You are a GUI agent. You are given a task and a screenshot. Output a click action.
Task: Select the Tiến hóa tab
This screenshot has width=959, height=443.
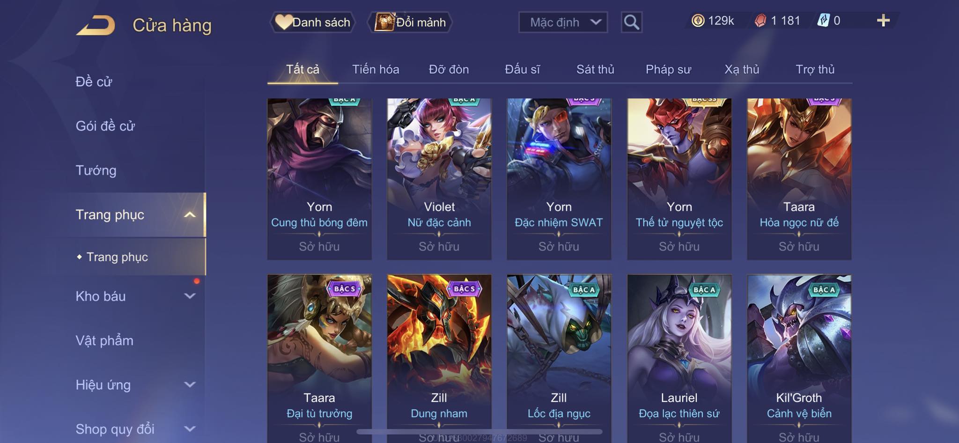pyautogui.click(x=376, y=69)
